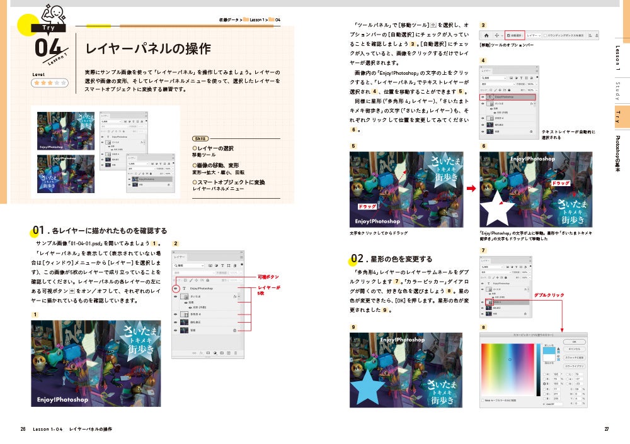The width and height of the screenshot is (630, 444).
Task: Hide the Enjoy!Photoshop text layer via circled eye icon
Action: point(176,289)
